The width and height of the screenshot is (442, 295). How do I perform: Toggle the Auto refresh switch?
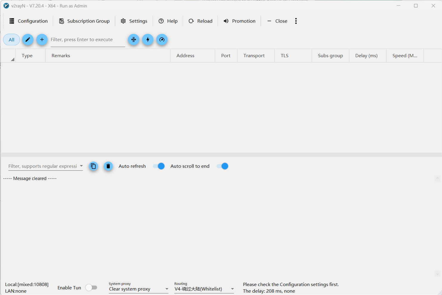tap(159, 166)
